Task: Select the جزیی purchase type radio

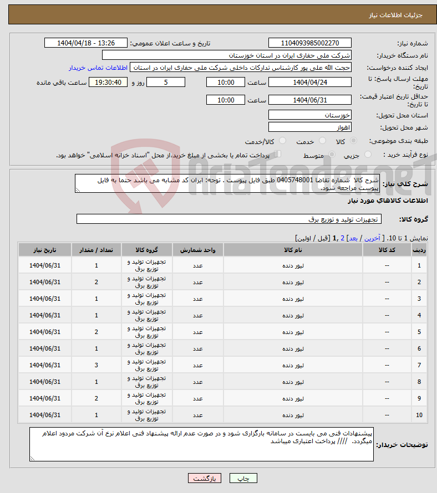Action: (x=368, y=155)
